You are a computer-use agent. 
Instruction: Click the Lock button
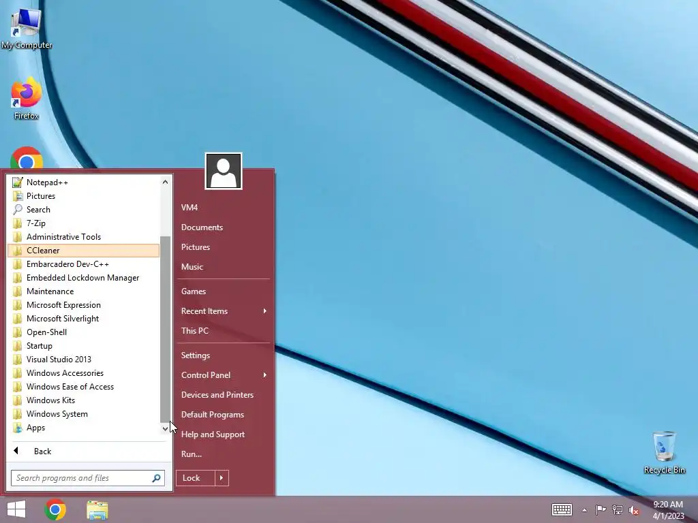(196, 478)
